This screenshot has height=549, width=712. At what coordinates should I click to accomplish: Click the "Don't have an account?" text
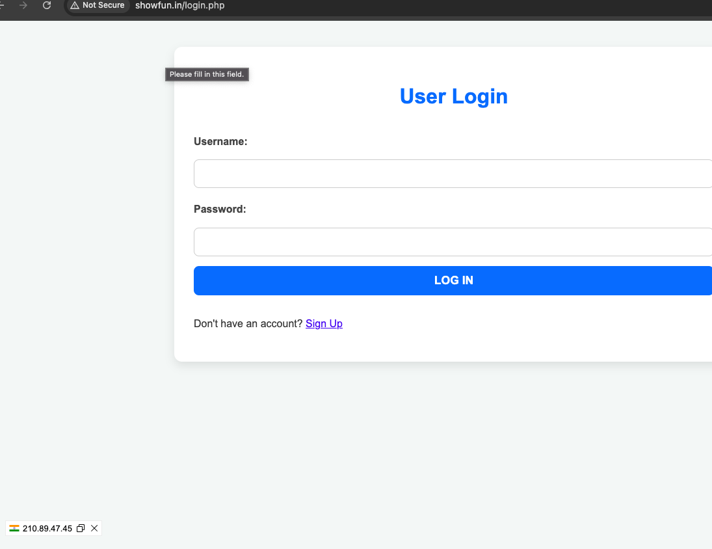click(248, 323)
